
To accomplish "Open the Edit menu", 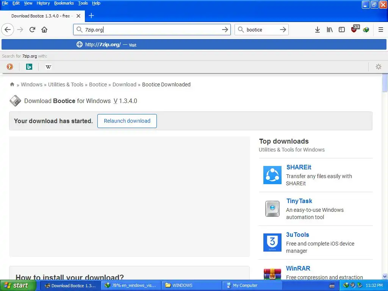I will pos(16,3).
